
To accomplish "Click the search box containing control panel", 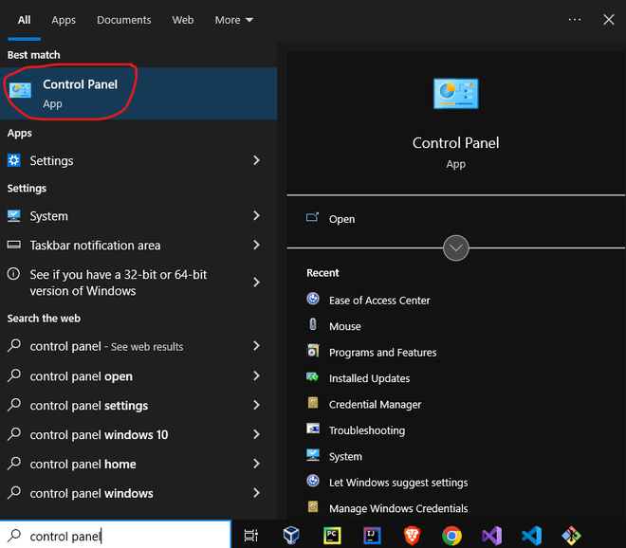I will click(x=114, y=536).
